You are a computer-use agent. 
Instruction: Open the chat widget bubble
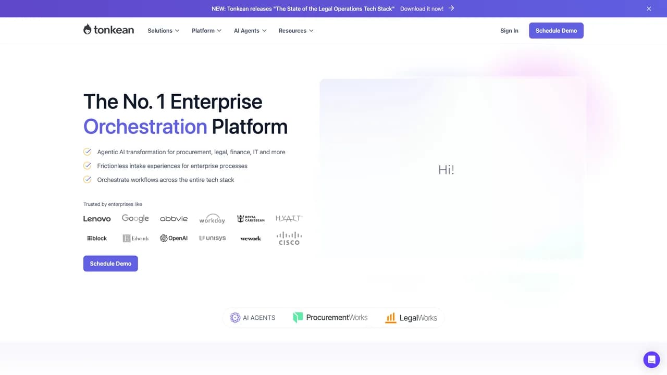pyautogui.click(x=651, y=359)
